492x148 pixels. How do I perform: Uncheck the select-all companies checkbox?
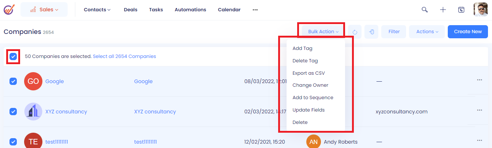(13, 57)
